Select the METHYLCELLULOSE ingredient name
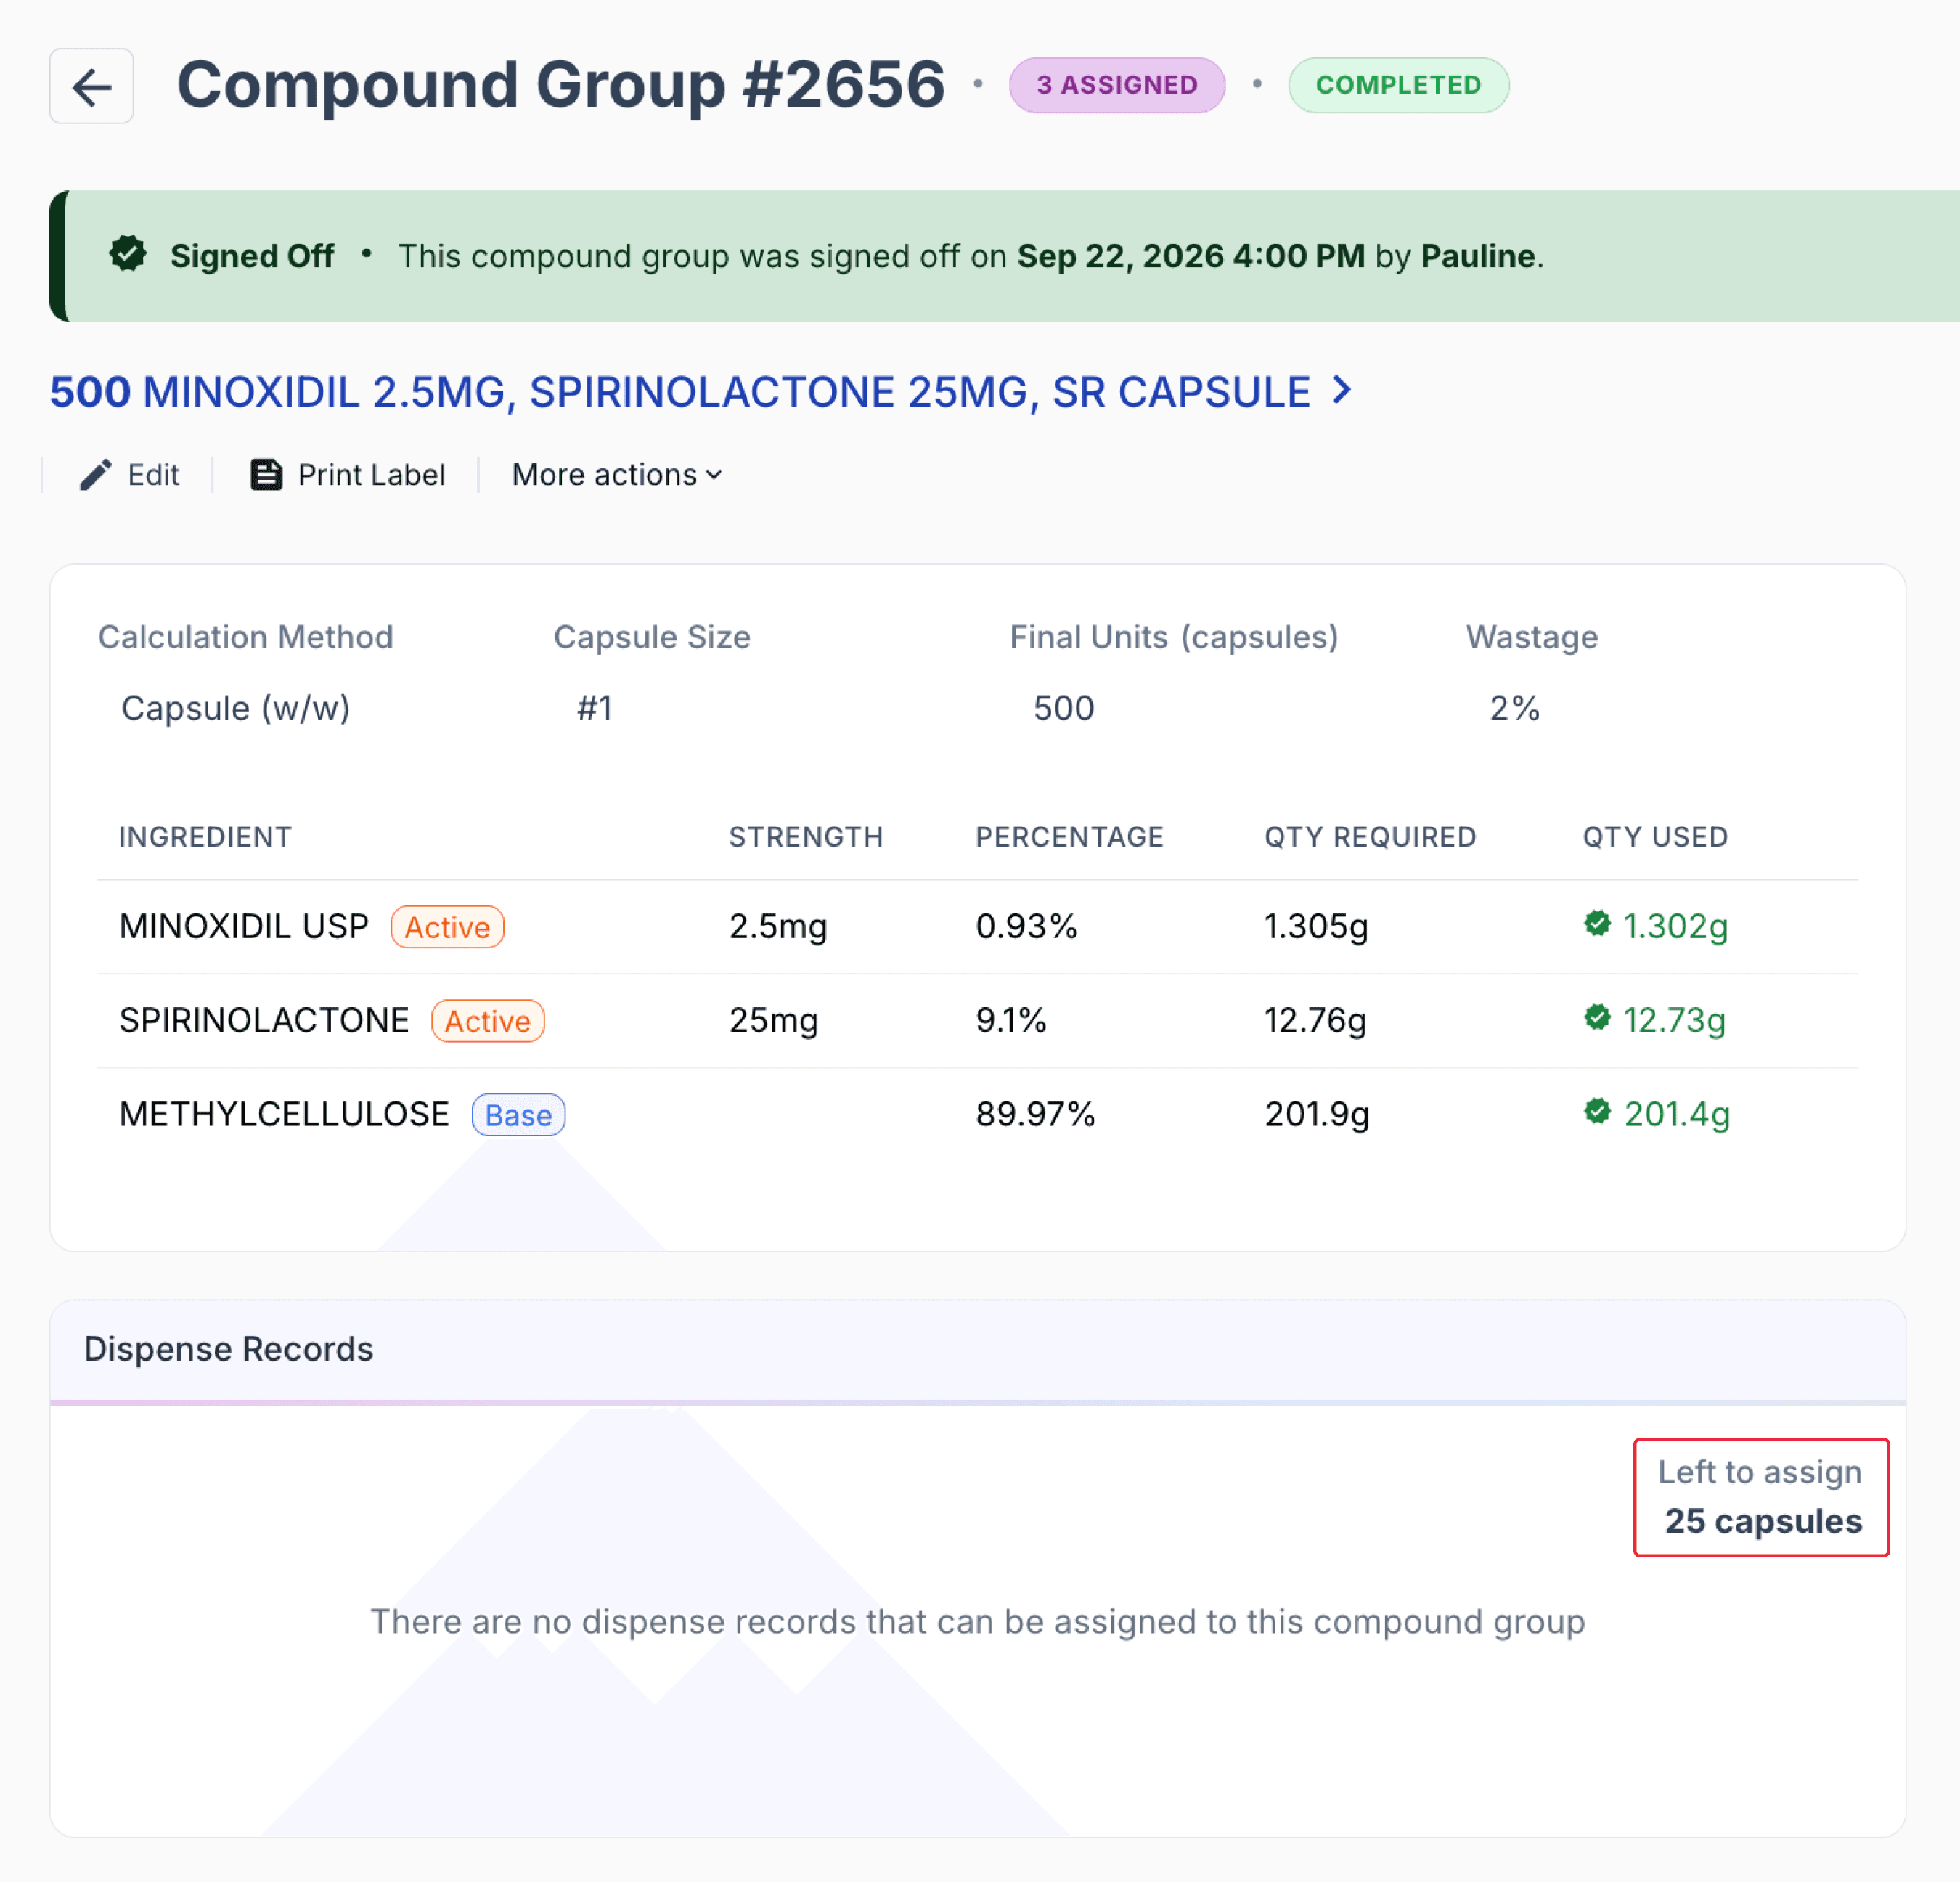Image resolution: width=1960 pixels, height=1882 pixels. (x=284, y=1114)
